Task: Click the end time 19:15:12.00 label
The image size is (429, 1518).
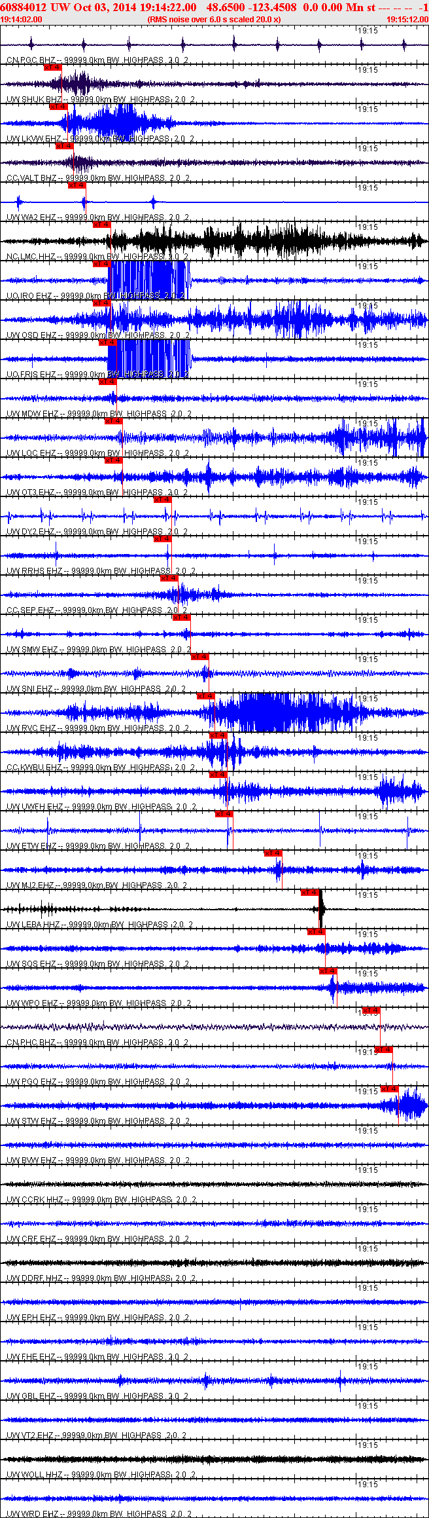Action: tap(407, 20)
